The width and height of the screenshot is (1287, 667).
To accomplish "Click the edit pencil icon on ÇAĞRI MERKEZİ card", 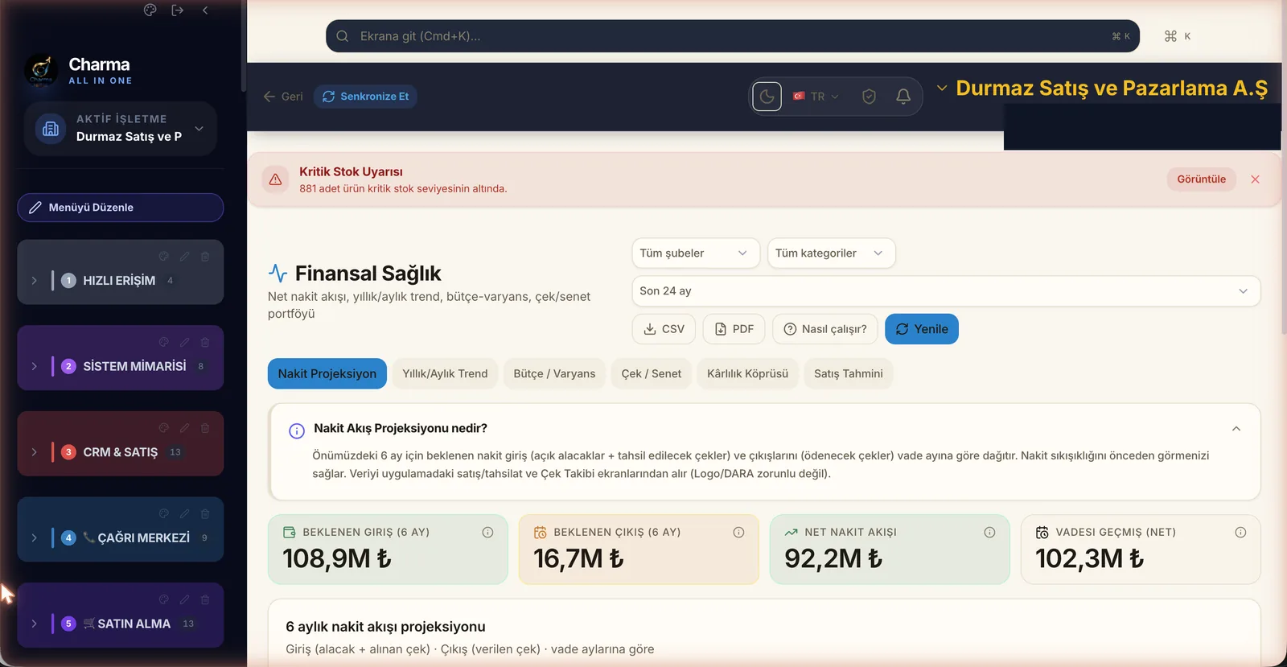I will 184,513.
